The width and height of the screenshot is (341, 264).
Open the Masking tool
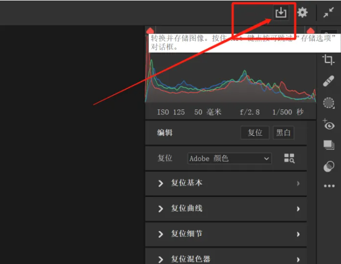328,103
